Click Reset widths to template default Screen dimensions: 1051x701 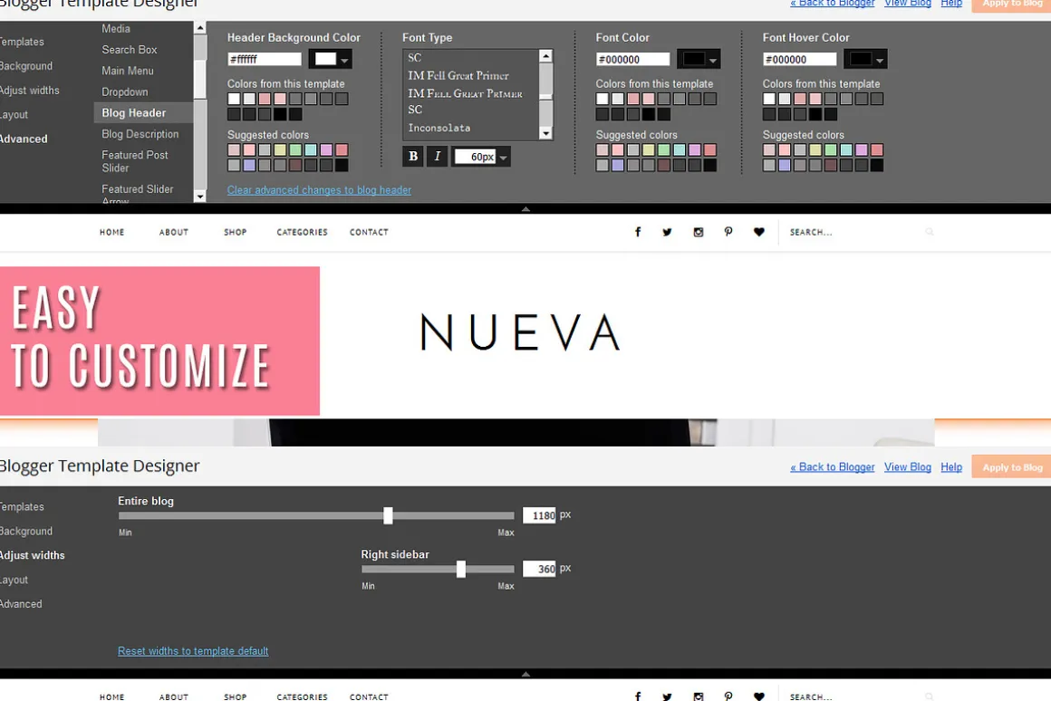click(193, 651)
